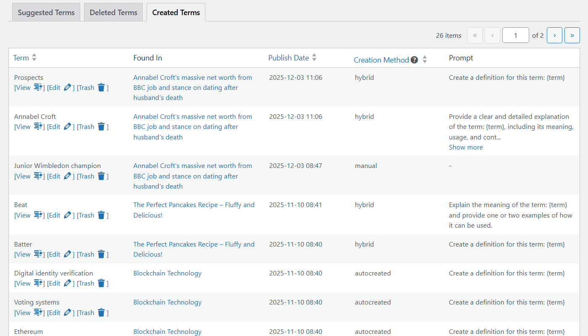Click the edit pencil icon for Annabel Croft
588x336 pixels.
tap(67, 127)
